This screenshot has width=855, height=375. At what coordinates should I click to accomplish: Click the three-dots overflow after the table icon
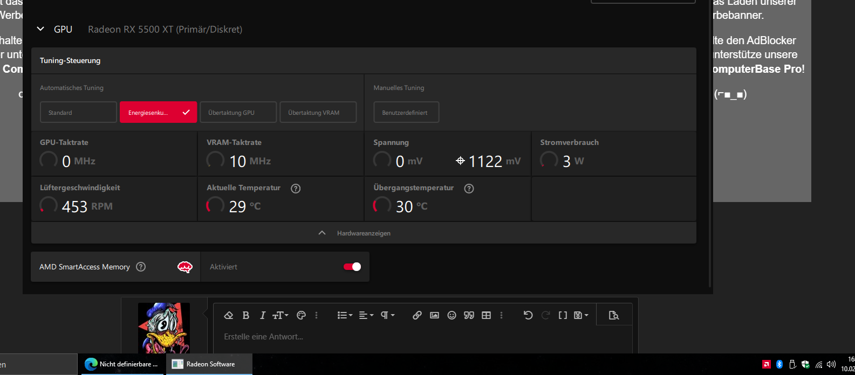pyautogui.click(x=502, y=315)
